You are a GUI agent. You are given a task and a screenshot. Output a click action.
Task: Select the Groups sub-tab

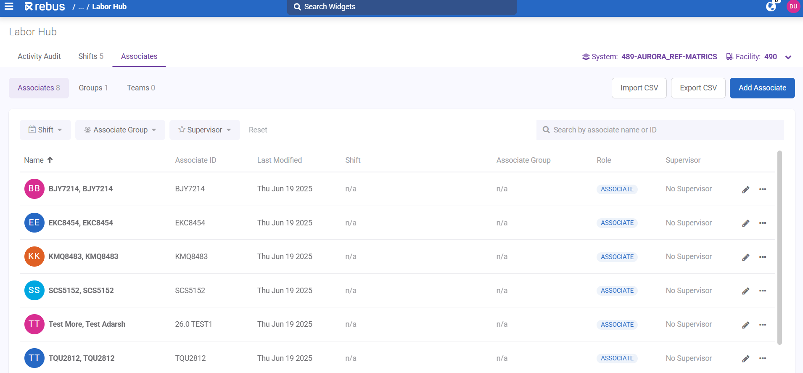pyautogui.click(x=93, y=88)
